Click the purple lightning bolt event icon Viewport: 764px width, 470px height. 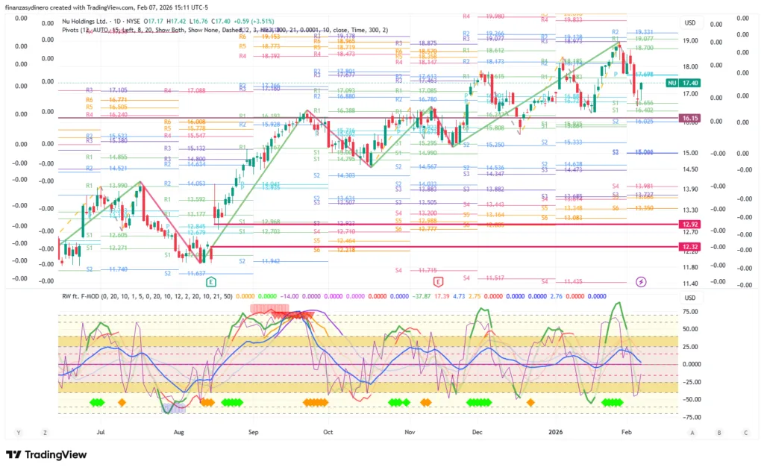click(x=641, y=281)
